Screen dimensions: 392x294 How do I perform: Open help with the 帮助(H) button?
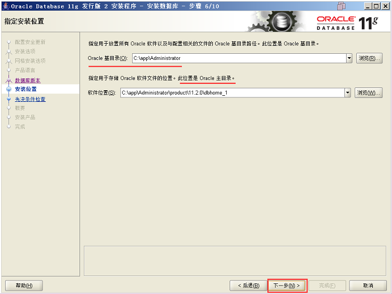[24, 286]
